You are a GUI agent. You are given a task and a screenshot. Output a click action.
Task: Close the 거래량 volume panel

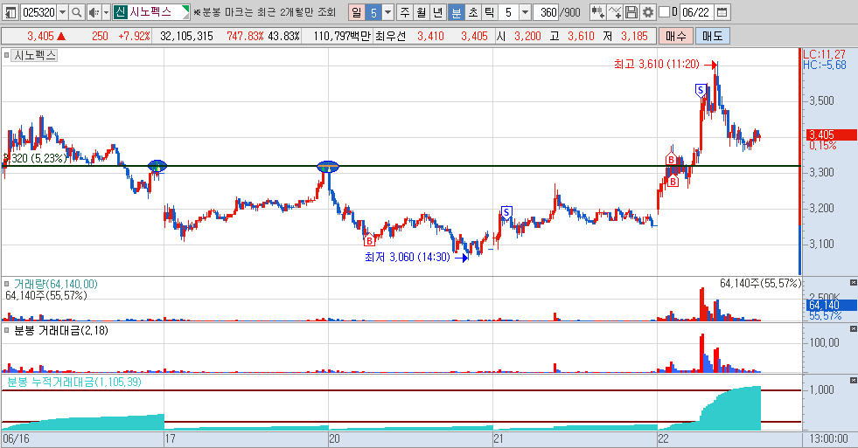[x=853, y=282]
